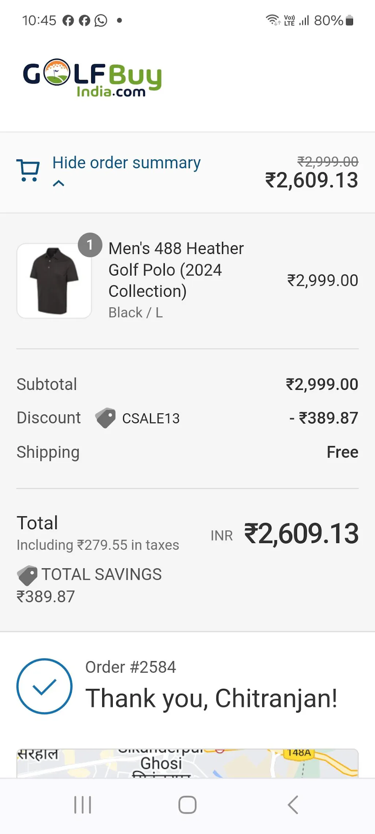The height and width of the screenshot is (834, 375).
Task: Tap the Total Savings tag icon
Action: click(27, 575)
